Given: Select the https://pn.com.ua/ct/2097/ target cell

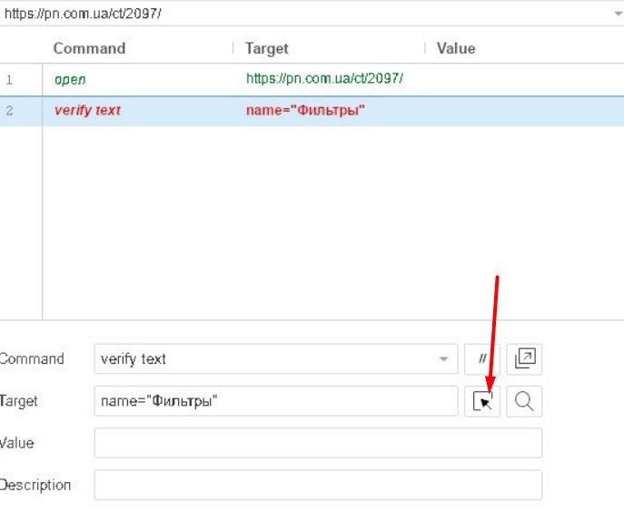Looking at the screenshot, I should (x=324, y=78).
